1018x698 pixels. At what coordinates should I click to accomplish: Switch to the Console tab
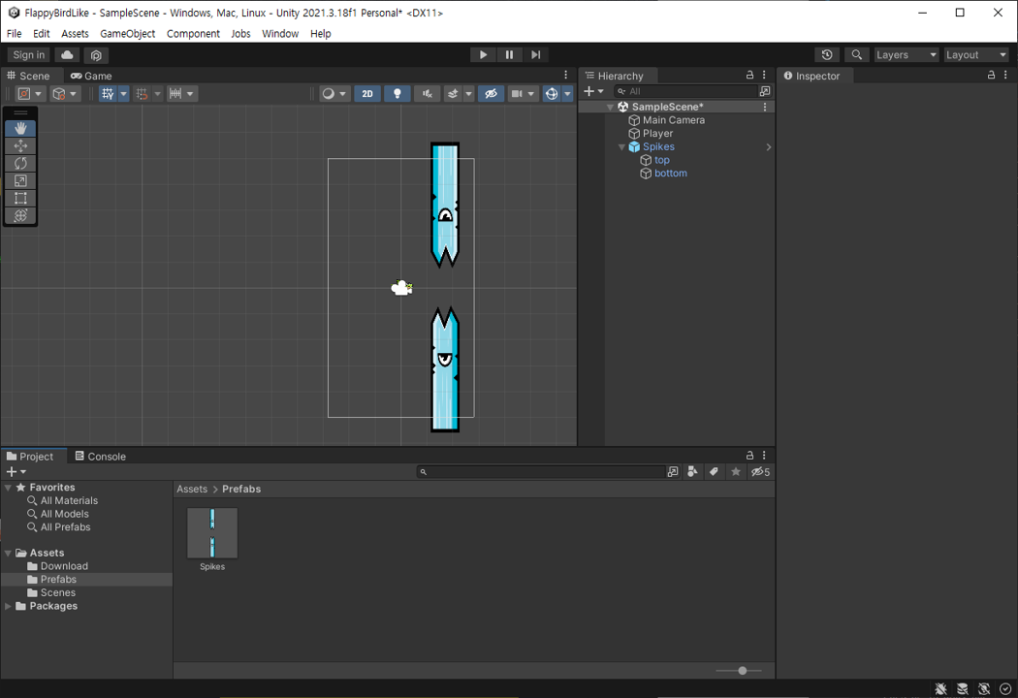[x=101, y=457]
